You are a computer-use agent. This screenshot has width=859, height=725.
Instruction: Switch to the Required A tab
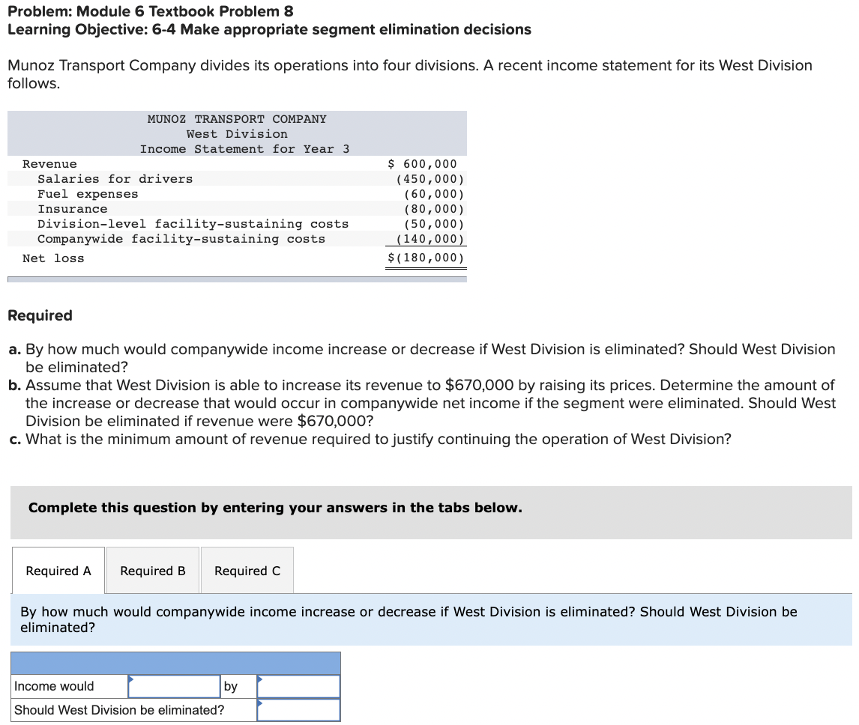pos(58,571)
